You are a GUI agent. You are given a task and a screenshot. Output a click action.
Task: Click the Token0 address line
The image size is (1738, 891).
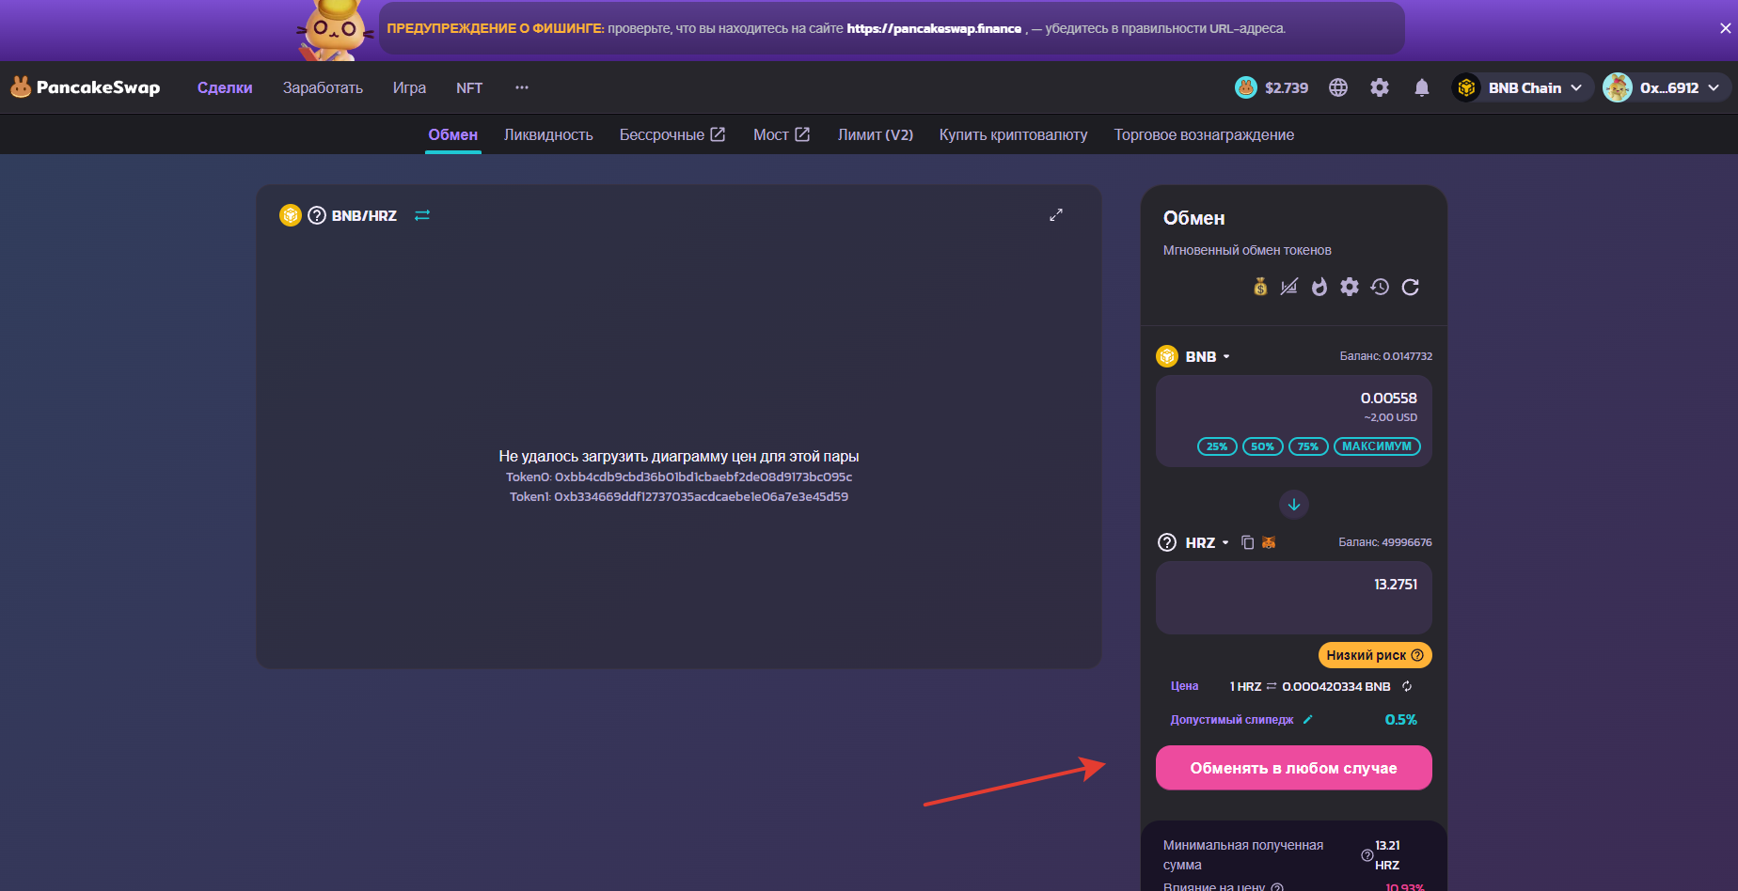[679, 477]
